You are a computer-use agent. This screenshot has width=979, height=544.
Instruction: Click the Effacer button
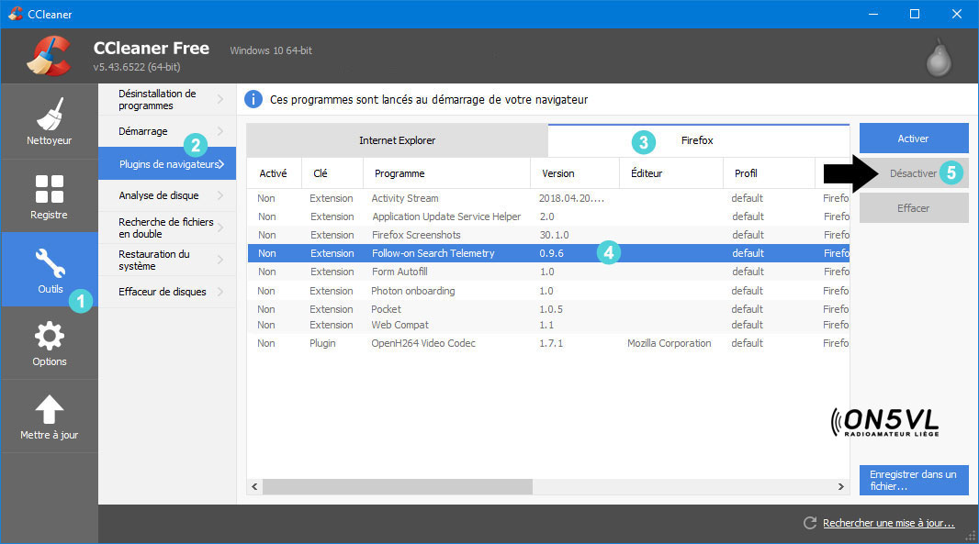pyautogui.click(x=914, y=207)
